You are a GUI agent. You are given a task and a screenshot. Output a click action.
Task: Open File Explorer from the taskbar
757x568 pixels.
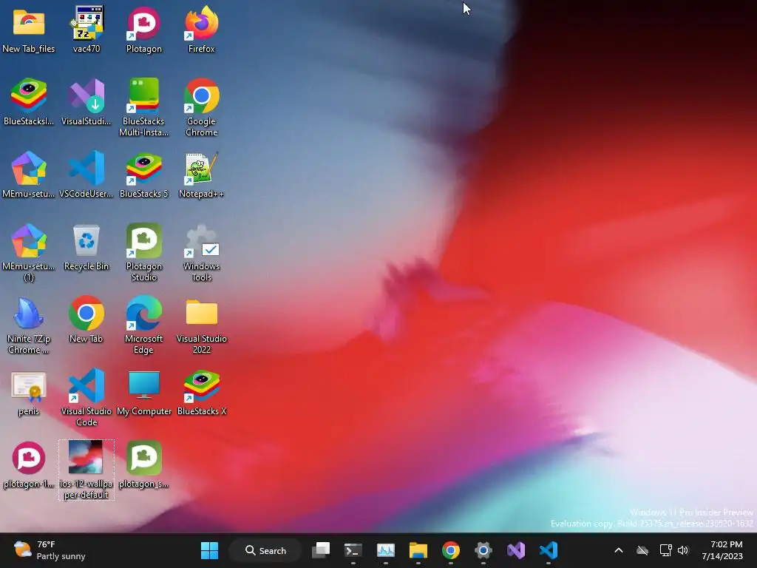418,550
